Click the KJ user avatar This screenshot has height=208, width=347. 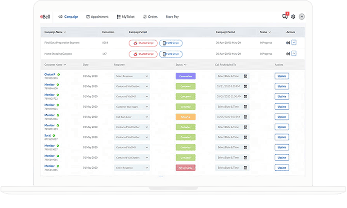click(x=302, y=16)
